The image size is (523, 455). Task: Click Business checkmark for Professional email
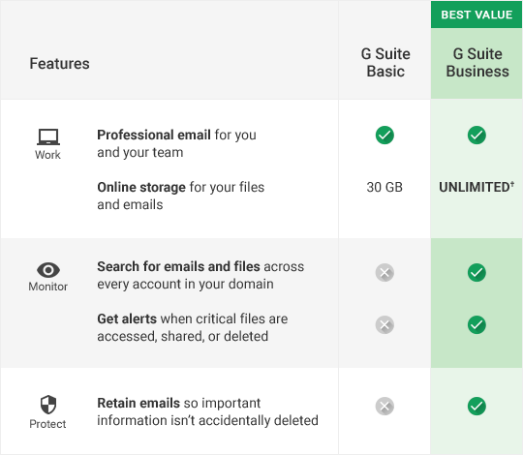pos(477,135)
